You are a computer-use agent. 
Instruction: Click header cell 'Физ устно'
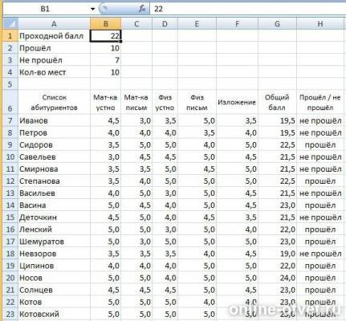pos(165,103)
